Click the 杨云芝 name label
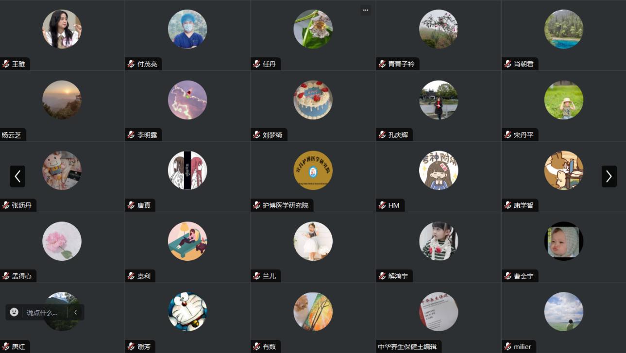Viewport: 626px width, 353px height. click(x=12, y=135)
